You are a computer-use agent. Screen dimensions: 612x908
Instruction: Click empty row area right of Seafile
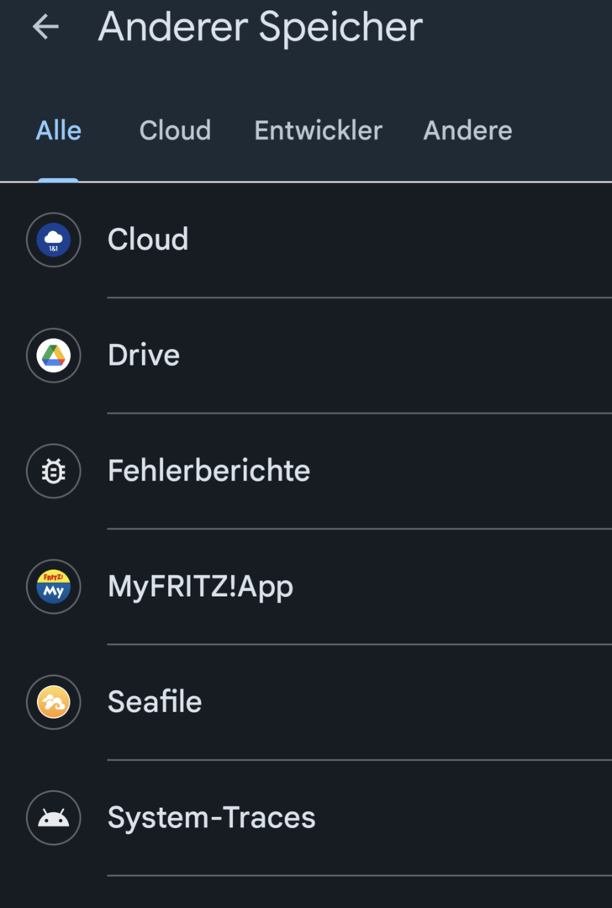(420, 702)
